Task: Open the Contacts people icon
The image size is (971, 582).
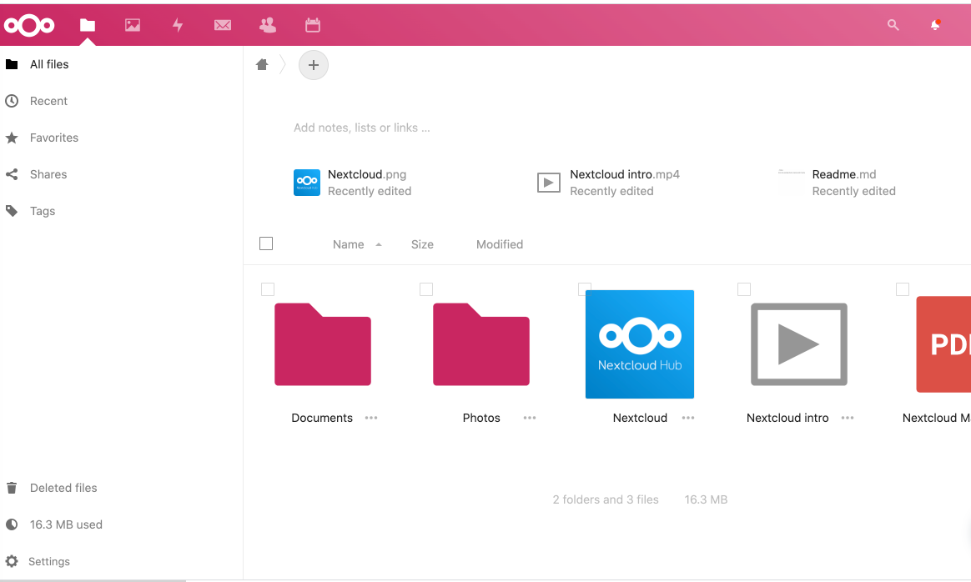Action: pyautogui.click(x=268, y=25)
